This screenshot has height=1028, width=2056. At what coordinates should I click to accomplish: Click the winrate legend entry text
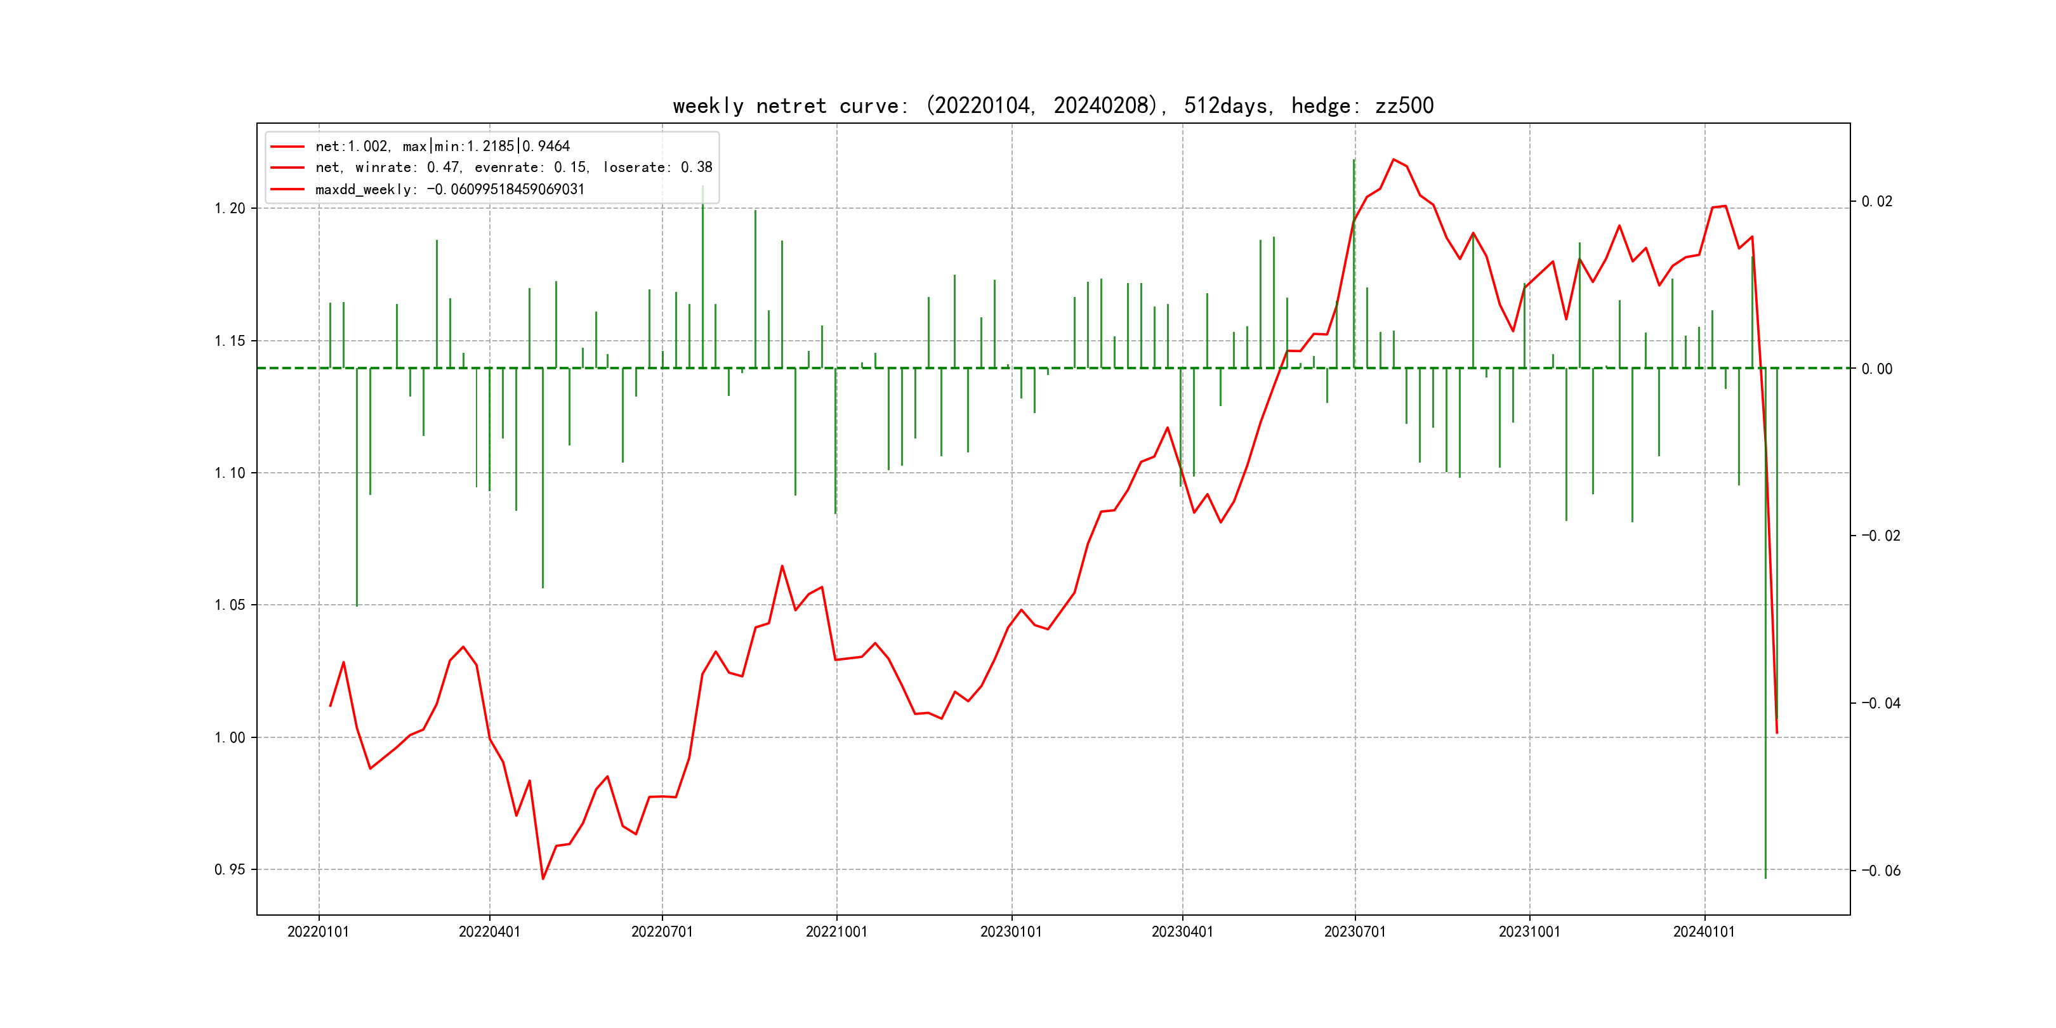(x=513, y=168)
